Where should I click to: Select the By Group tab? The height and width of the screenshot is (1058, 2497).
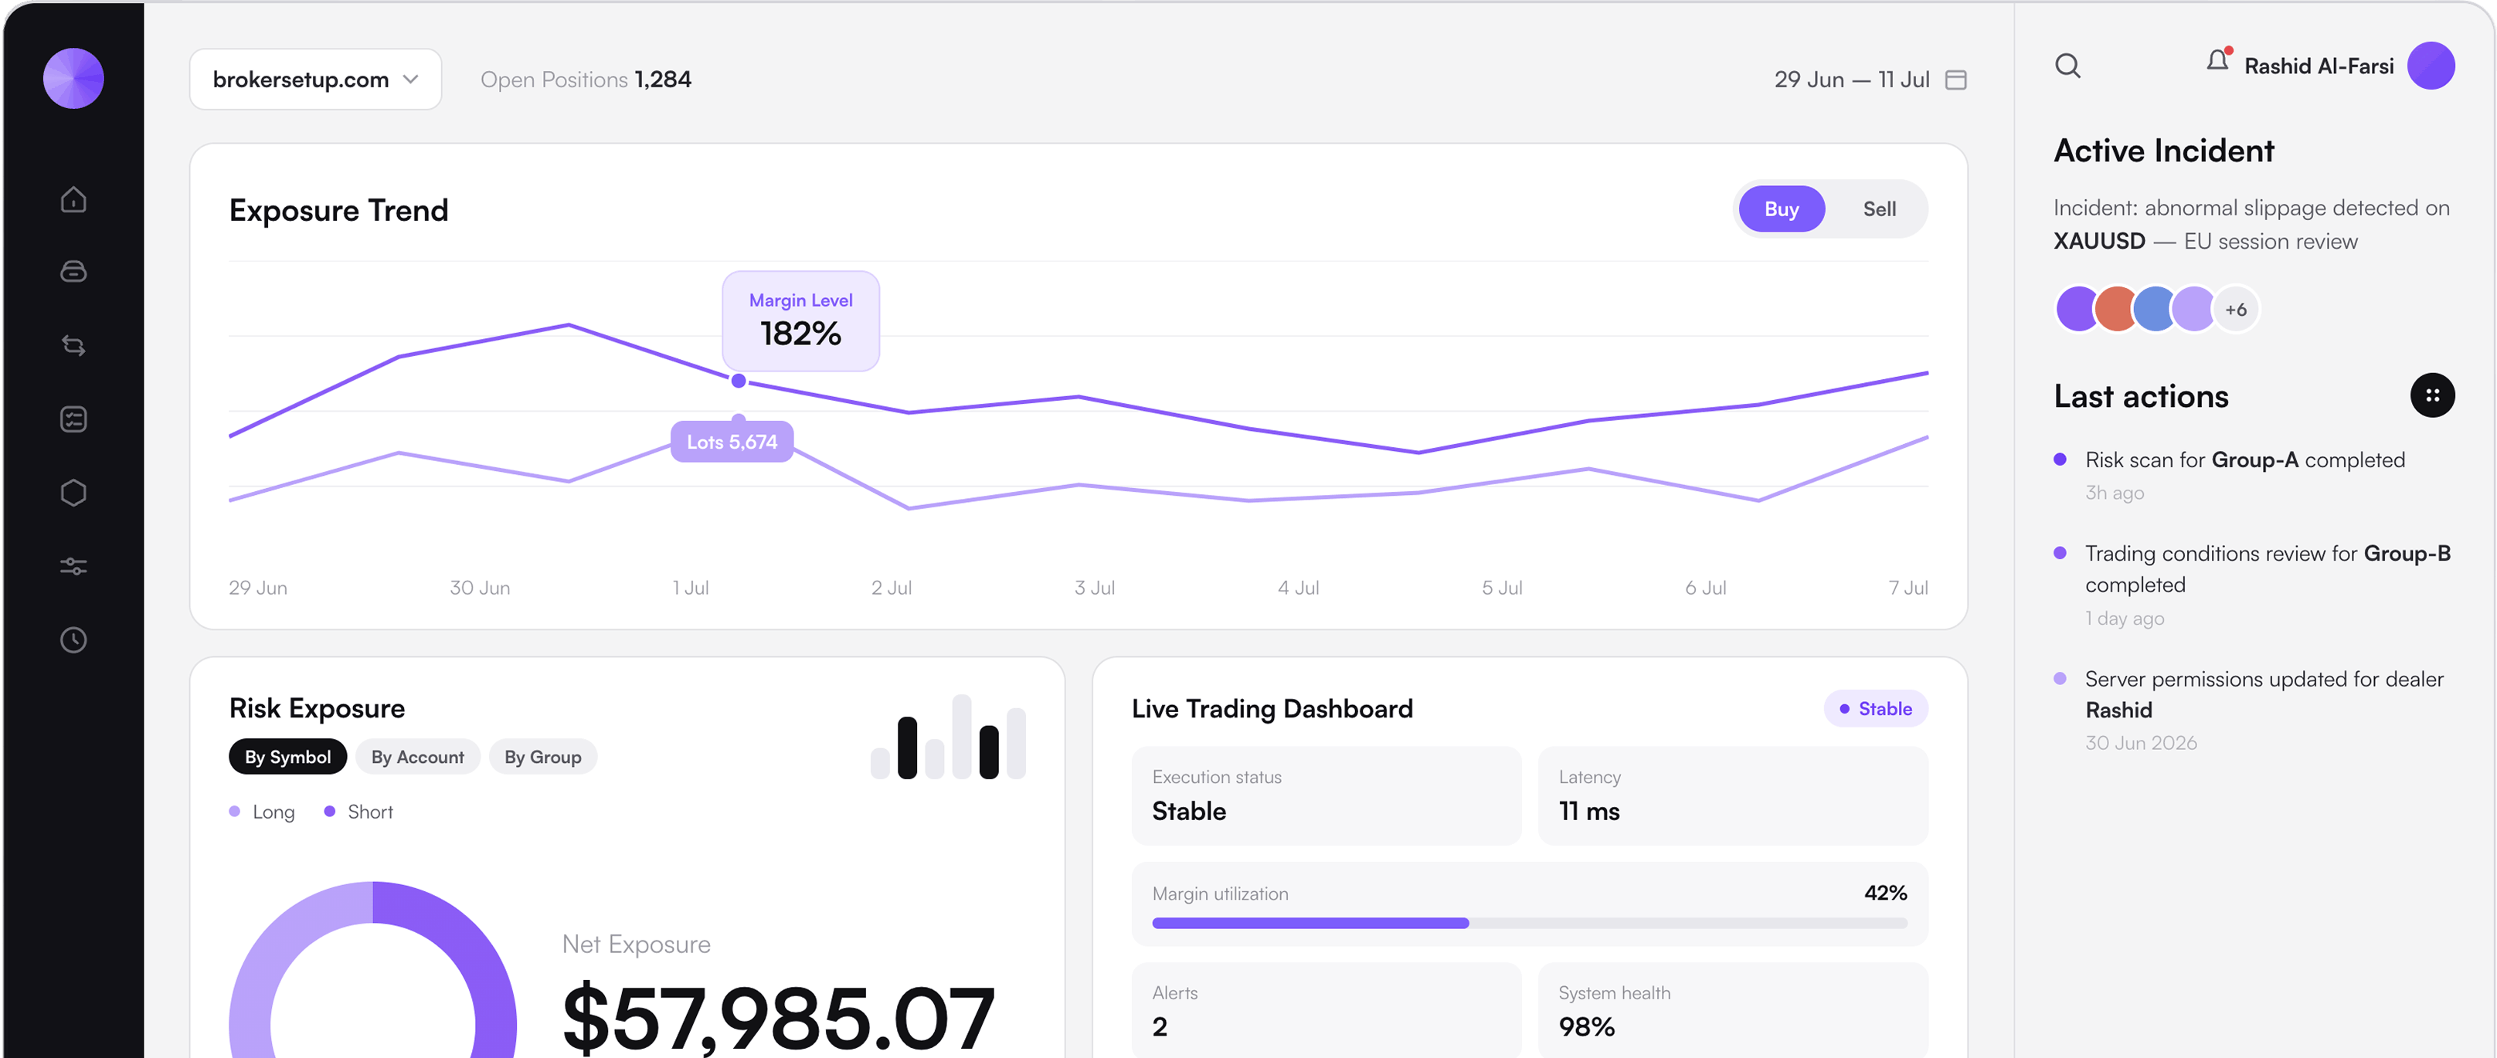pyautogui.click(x=543, y=757)
